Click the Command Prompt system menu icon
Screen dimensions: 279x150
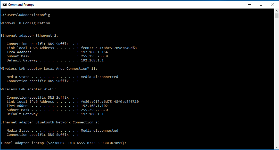[x=5, y=4]
